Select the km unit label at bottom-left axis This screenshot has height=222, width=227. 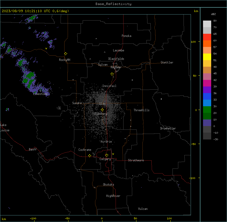(x=4, y=219)
